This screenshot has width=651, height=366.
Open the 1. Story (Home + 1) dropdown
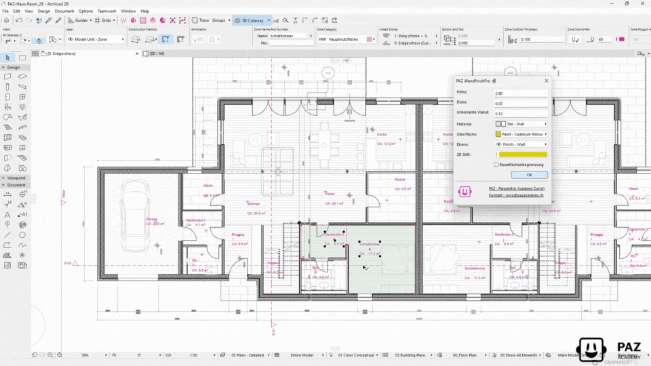411,36
